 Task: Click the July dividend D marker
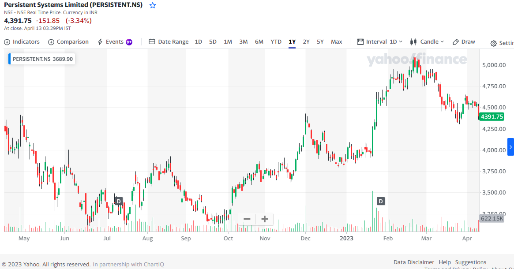coord(119,201)
